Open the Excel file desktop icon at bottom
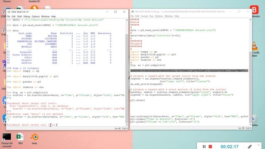Screen dimensions: 265x149 (x=20, y=137)
